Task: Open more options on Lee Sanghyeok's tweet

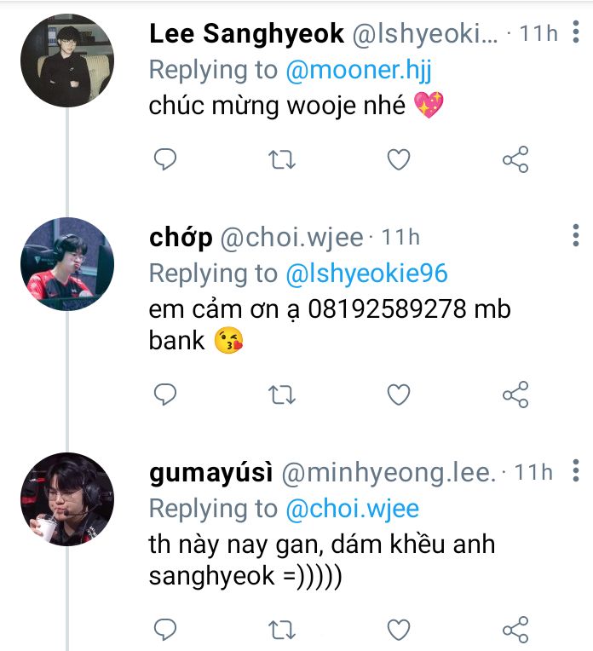Action: pyautogui.click(x=576, y=32)
